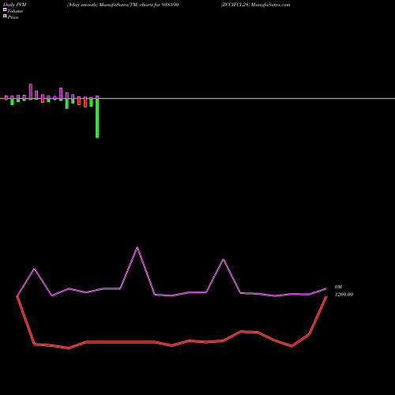Click the '1200.00' price value label

click(x=344, y=295)
